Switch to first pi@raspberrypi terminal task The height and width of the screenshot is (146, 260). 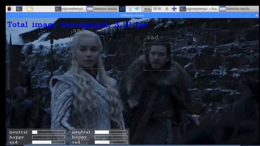70,9
